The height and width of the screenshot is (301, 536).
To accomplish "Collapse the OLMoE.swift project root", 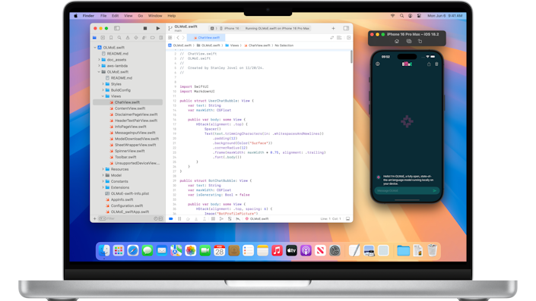I will point(95,48).
